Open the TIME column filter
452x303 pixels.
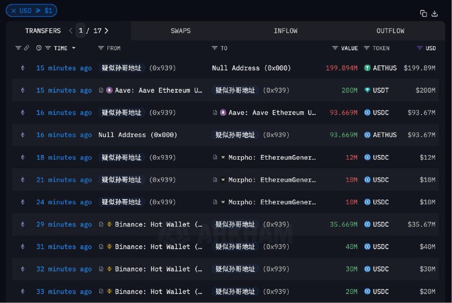(48, 48)
